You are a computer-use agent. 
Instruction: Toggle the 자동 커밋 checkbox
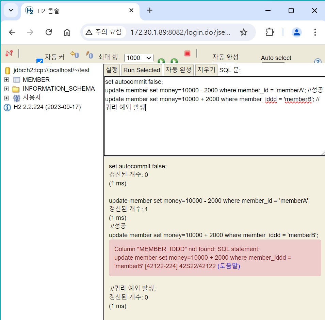click(39, 61)
